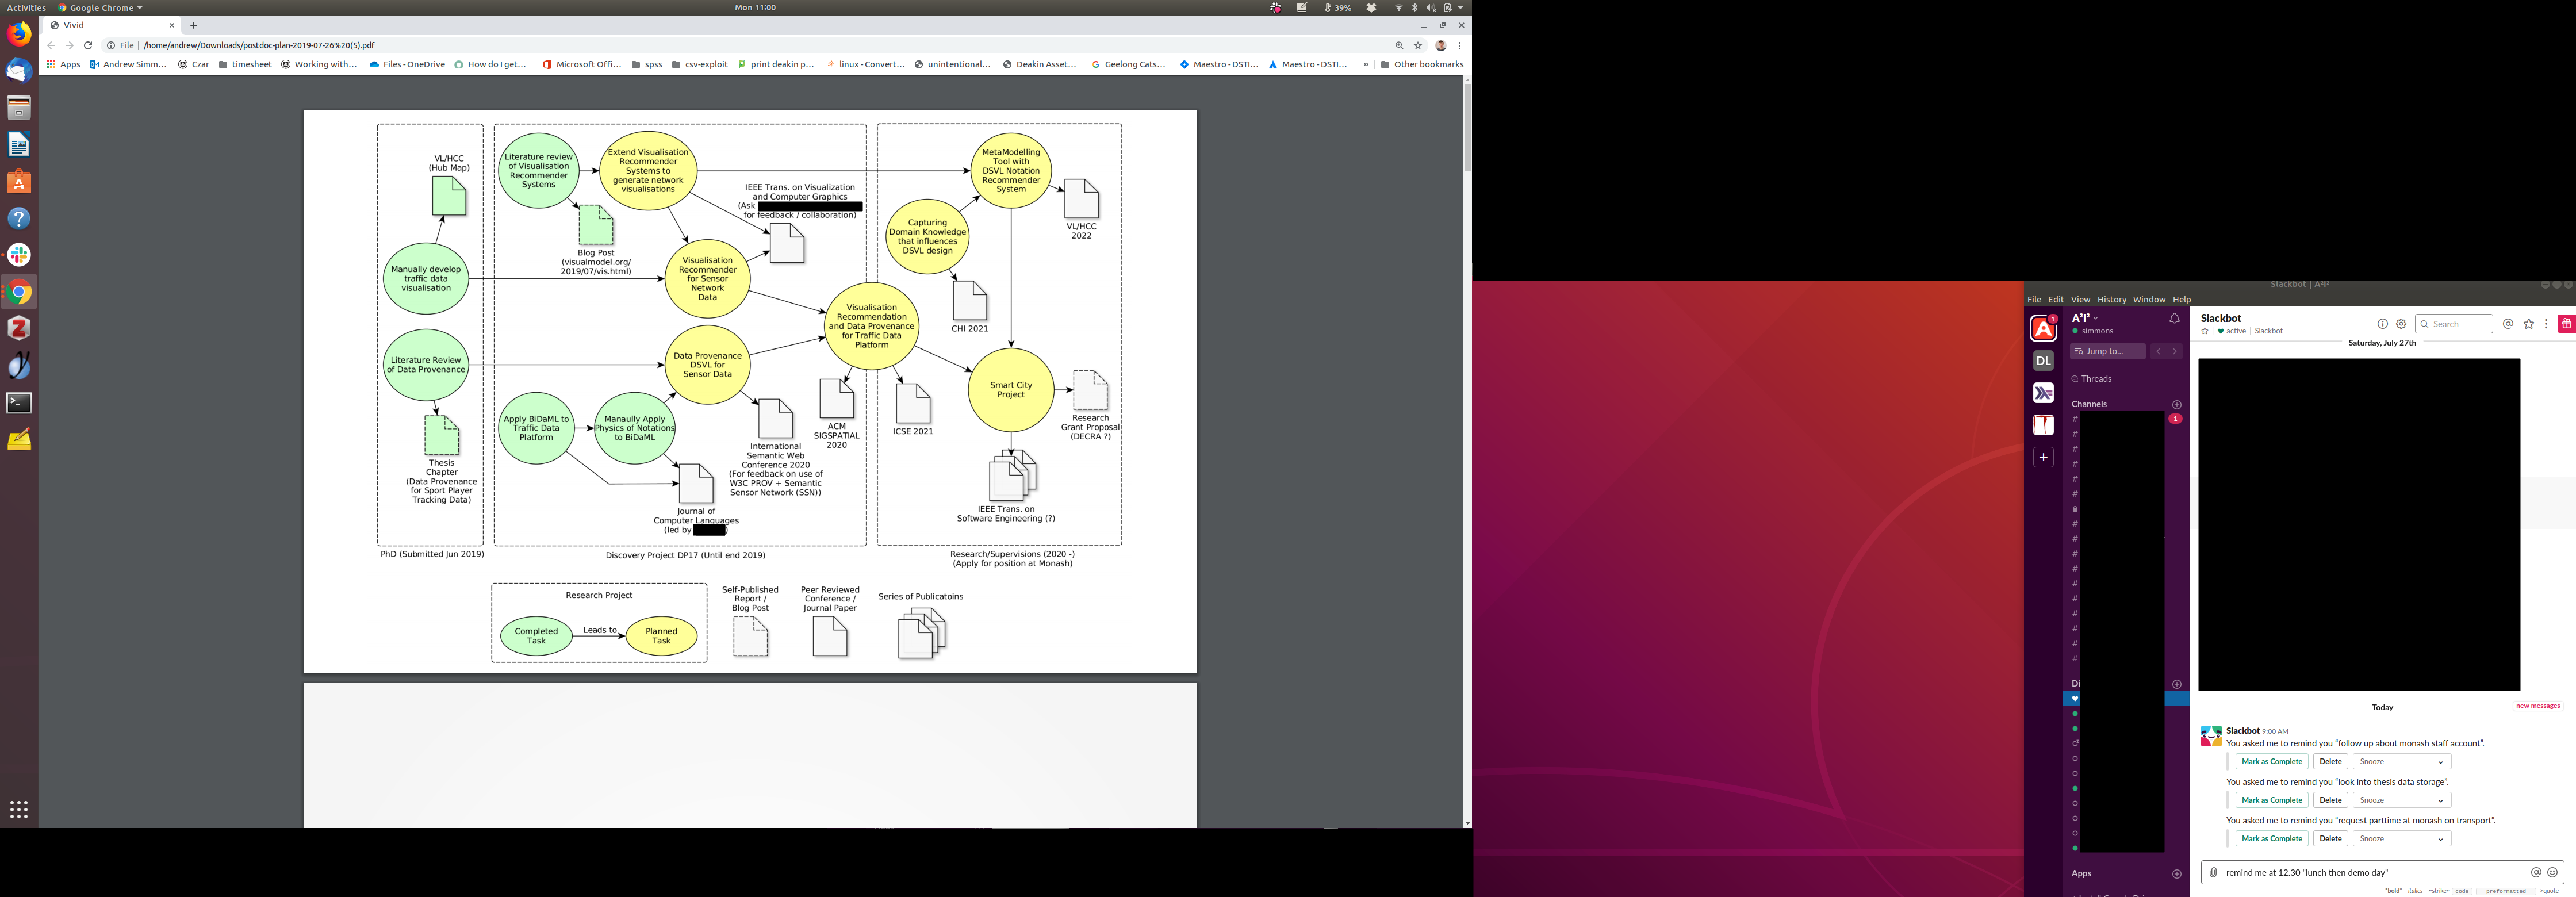2576x897 pixels.
Task: Open the Window menu in Slack
Action: tap(2148, 299)
